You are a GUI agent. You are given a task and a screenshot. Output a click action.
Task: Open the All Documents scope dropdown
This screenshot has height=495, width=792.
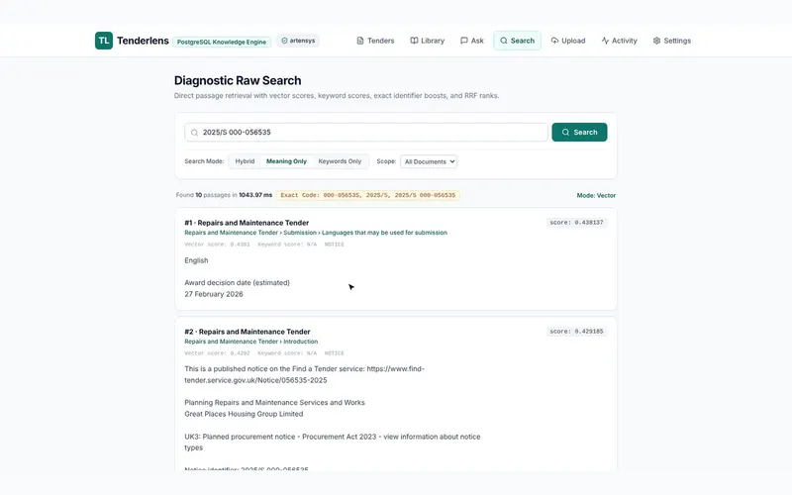click(429, 161)
